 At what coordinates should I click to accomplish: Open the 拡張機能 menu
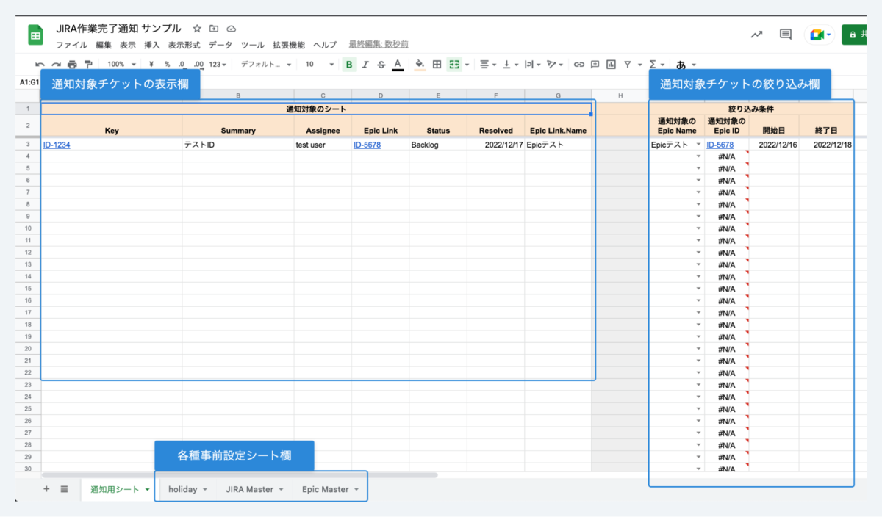[288, 45]
